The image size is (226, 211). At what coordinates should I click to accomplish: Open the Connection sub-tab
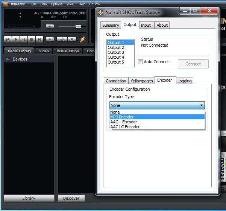tap(116, 81)
